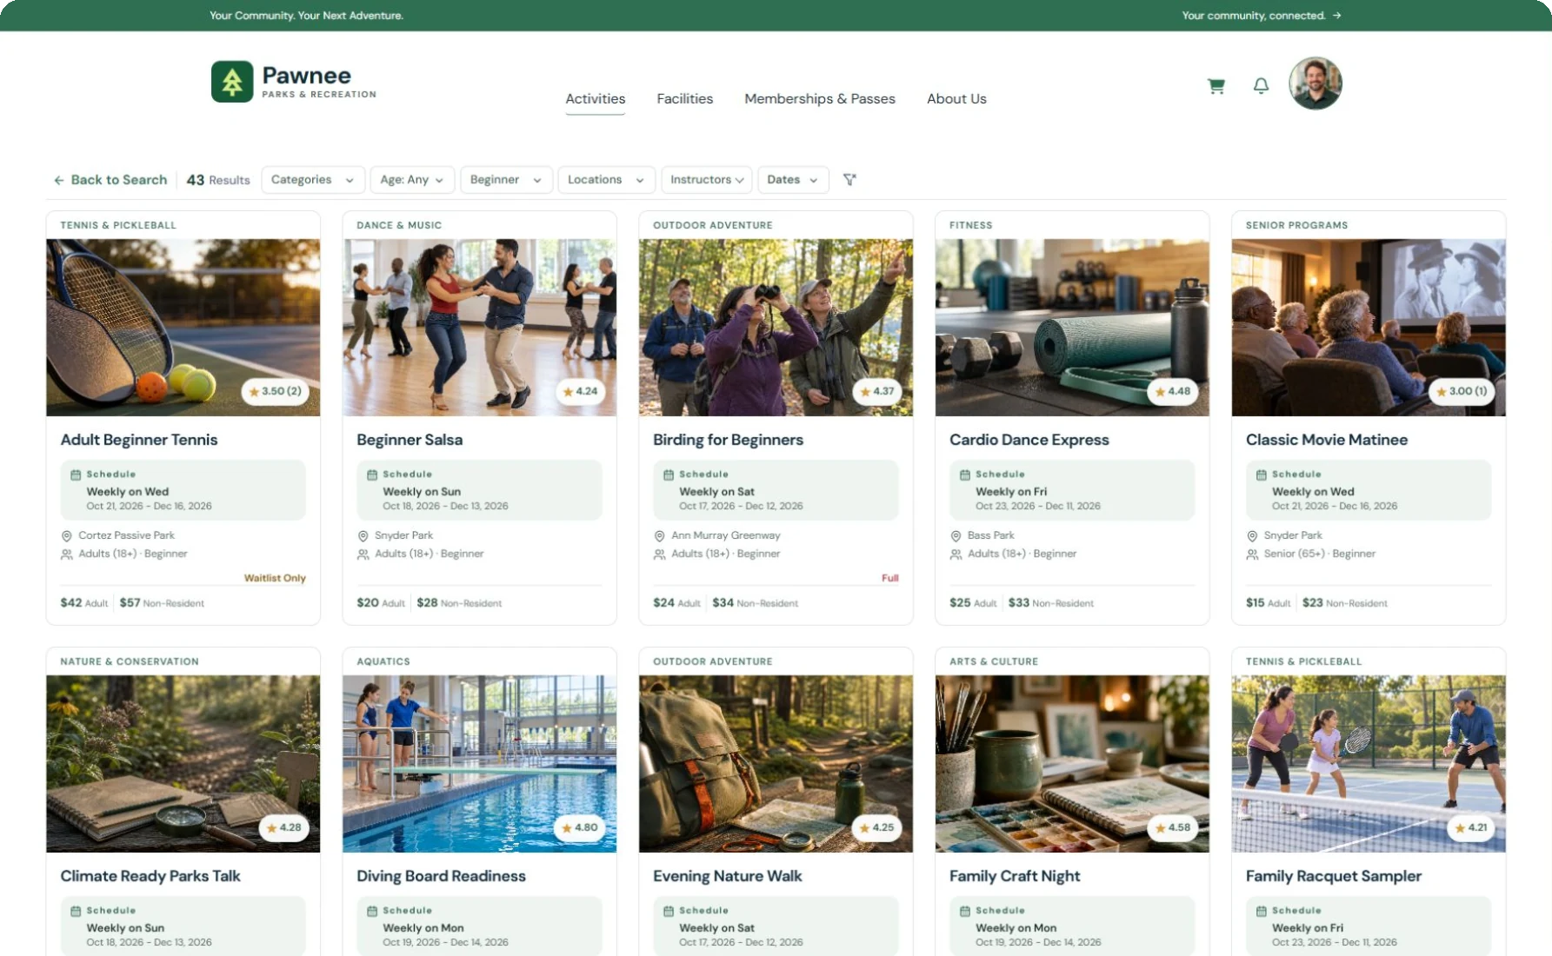Click the 3.50 star rating badge on Adult Beginner Tennis
The image size is (1552, 956).
275,391
